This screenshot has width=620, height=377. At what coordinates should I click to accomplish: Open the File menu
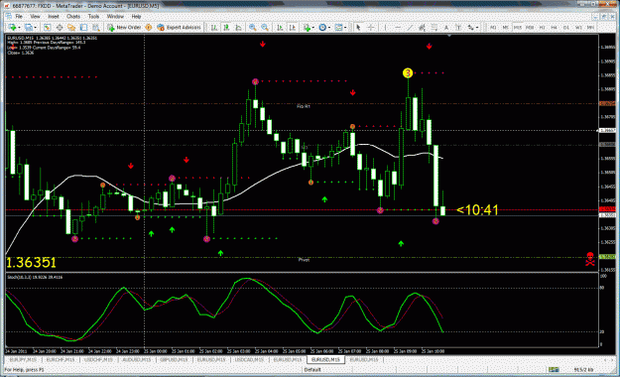tap(19, 17)
